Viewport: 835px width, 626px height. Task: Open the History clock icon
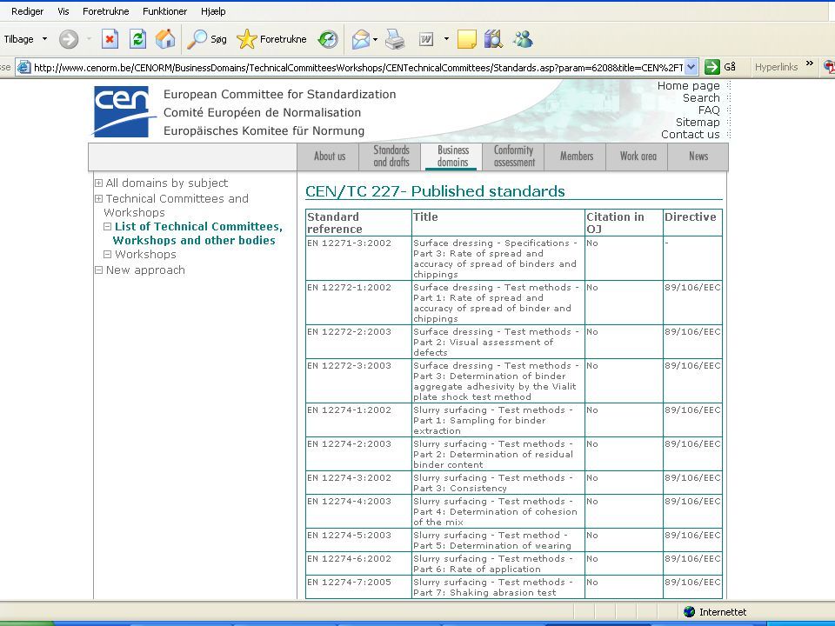(328, 39)
